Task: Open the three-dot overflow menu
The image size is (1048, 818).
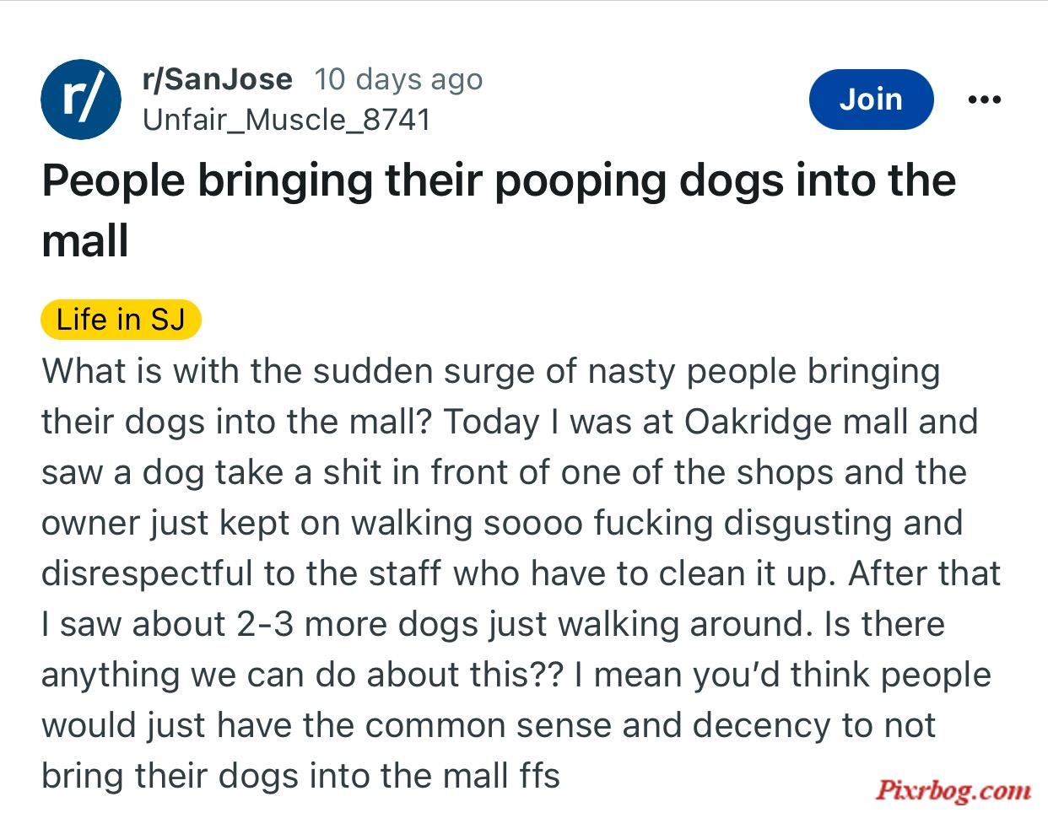Action: tap(984, 100)
